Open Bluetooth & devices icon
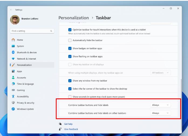Screen dimensions: 188x136 tap(13, 52)
